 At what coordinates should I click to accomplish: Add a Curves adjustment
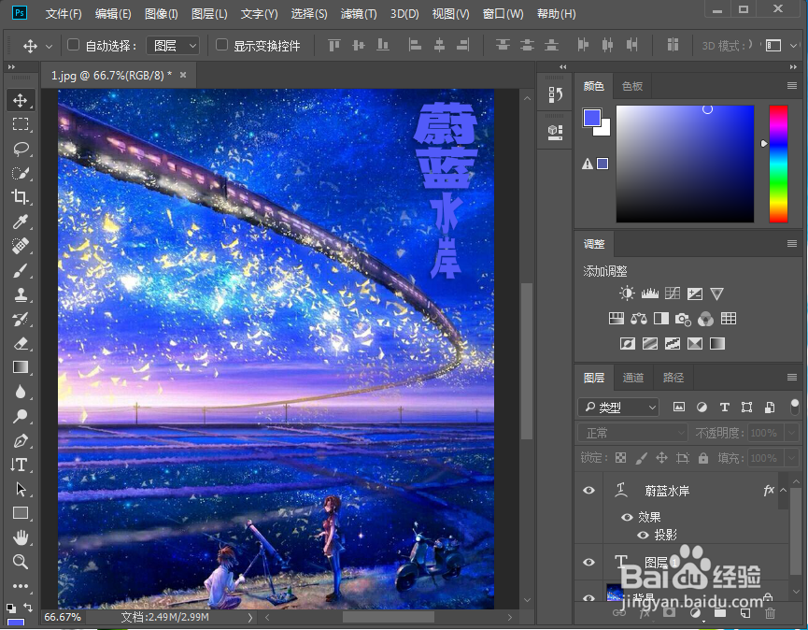click(673, 294)
